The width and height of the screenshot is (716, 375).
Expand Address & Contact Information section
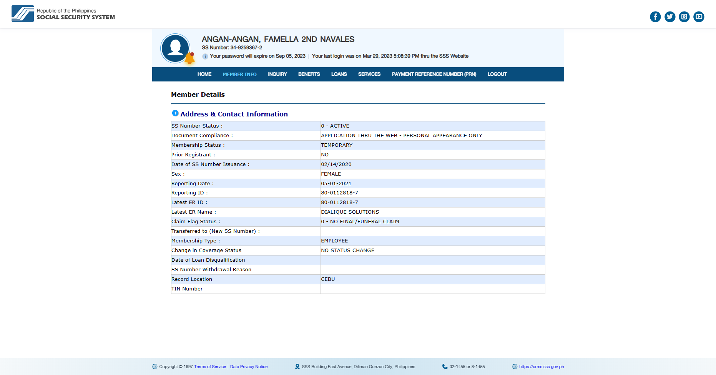click(175, 113)
